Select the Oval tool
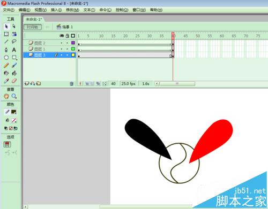268x209 pixels. tap(6, 57)
